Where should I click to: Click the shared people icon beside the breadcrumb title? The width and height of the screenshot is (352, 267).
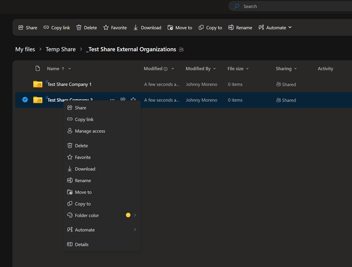[x=181, y=49]
